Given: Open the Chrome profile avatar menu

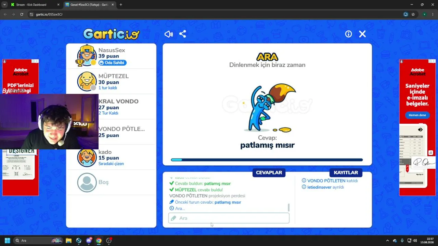Looking at the screenshot, I should click(424, 14).
